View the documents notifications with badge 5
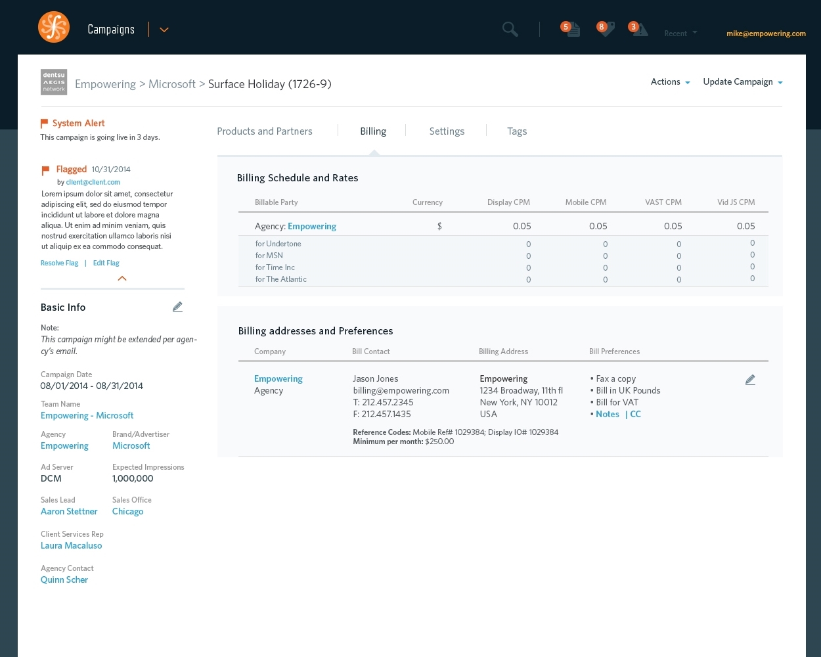The width and height of the screenshot is (821, 657). click(572, 29)
